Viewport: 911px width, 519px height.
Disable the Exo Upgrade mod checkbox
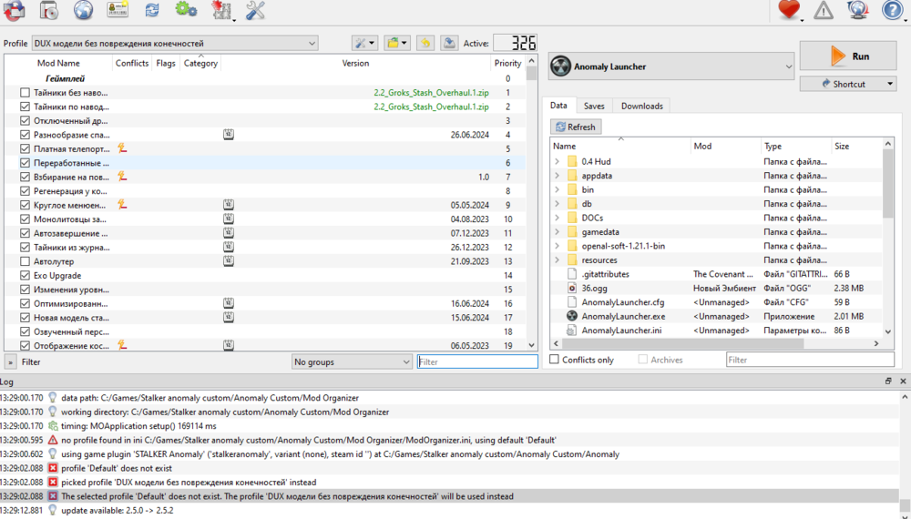pos(26,275)
